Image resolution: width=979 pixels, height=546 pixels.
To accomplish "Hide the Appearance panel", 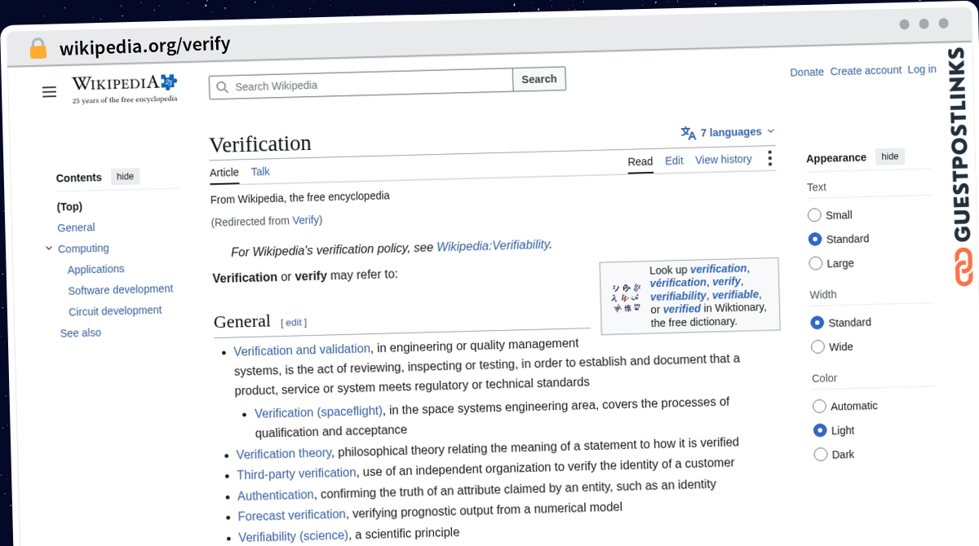I will pyautogui.click(x=890, y=156).
